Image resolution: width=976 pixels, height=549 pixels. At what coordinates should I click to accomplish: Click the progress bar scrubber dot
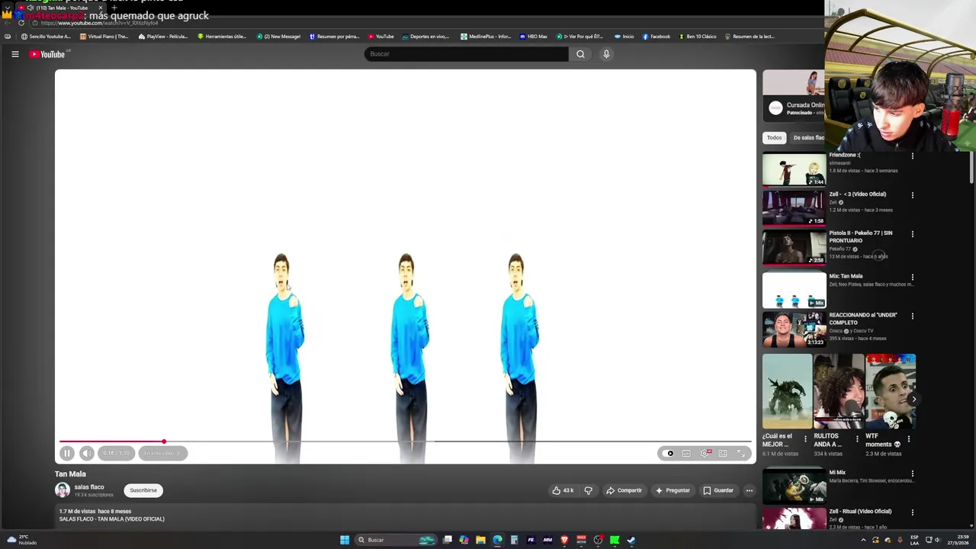click(x=163, y=441)
